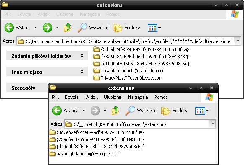Go back with Wstecz in front window
Image resolution: width=244 pixels, height=165 pixels.
pos(65,111)
